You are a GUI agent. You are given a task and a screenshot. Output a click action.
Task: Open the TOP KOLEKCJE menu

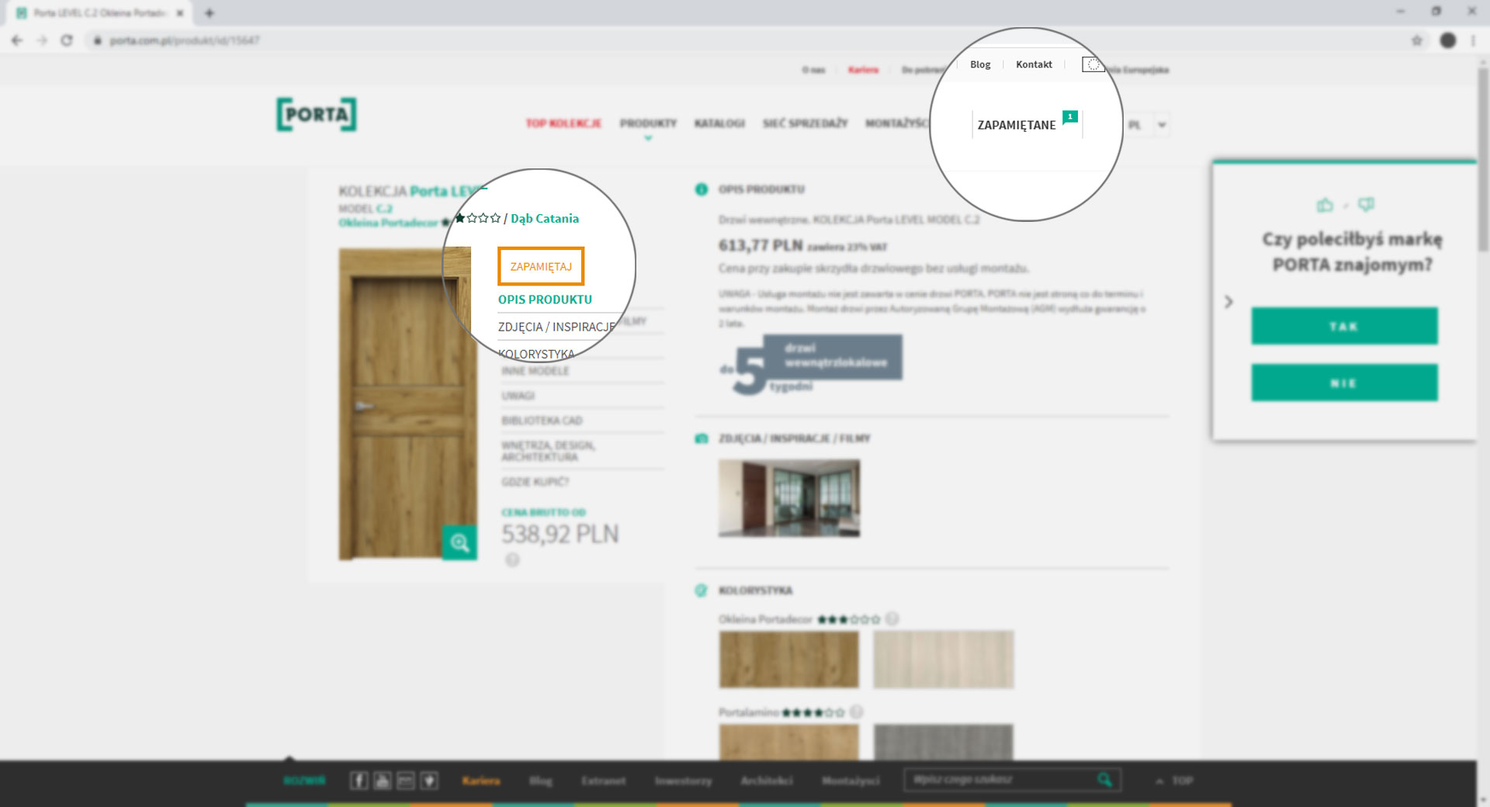[563, 123]
